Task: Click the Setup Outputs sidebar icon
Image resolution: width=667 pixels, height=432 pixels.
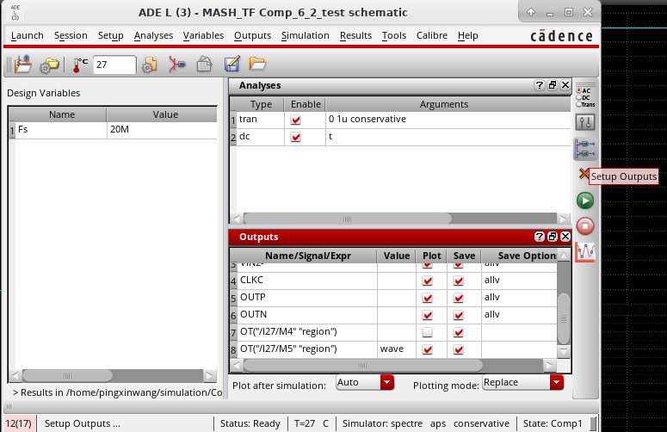Action: point(585,149)
